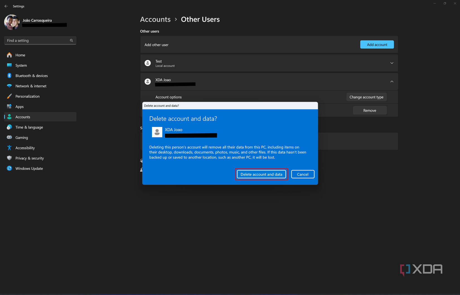Viewport: 460px width, 295px height.
Task: Click the Bluetooth & devices icon
Action: pyautogui.click(x=9, y=76)
